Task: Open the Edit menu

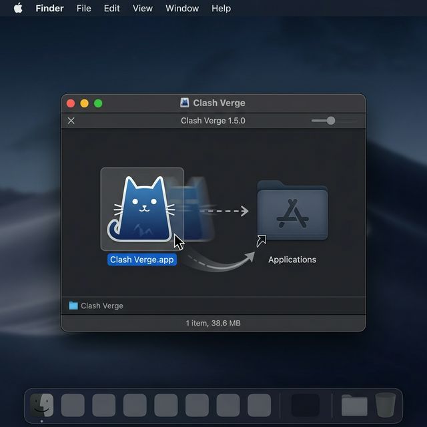Action: click(x=111, y=8)
